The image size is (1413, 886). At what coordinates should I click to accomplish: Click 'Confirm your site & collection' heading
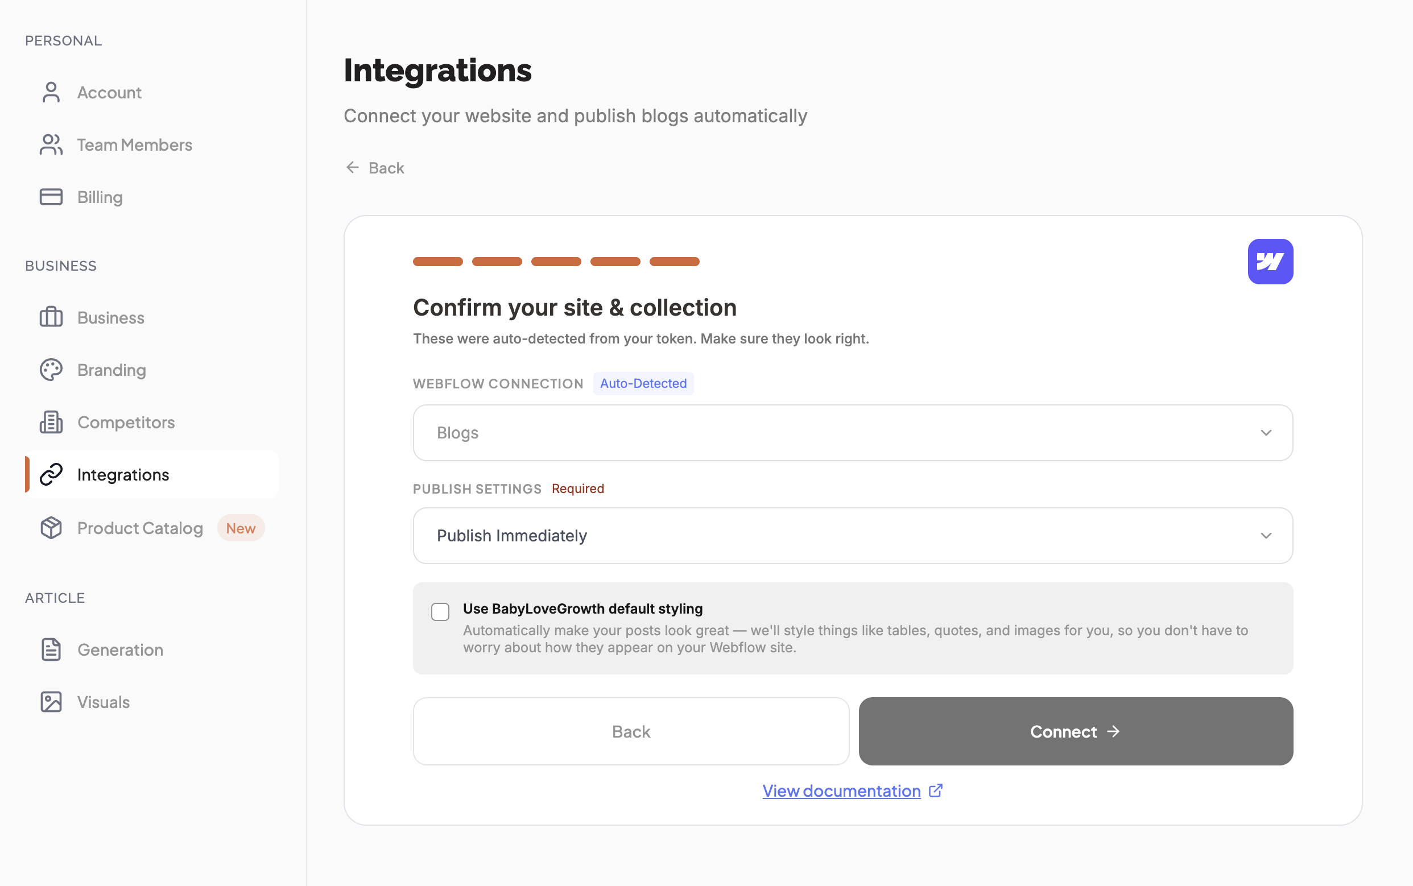click(x=575, y=308)
